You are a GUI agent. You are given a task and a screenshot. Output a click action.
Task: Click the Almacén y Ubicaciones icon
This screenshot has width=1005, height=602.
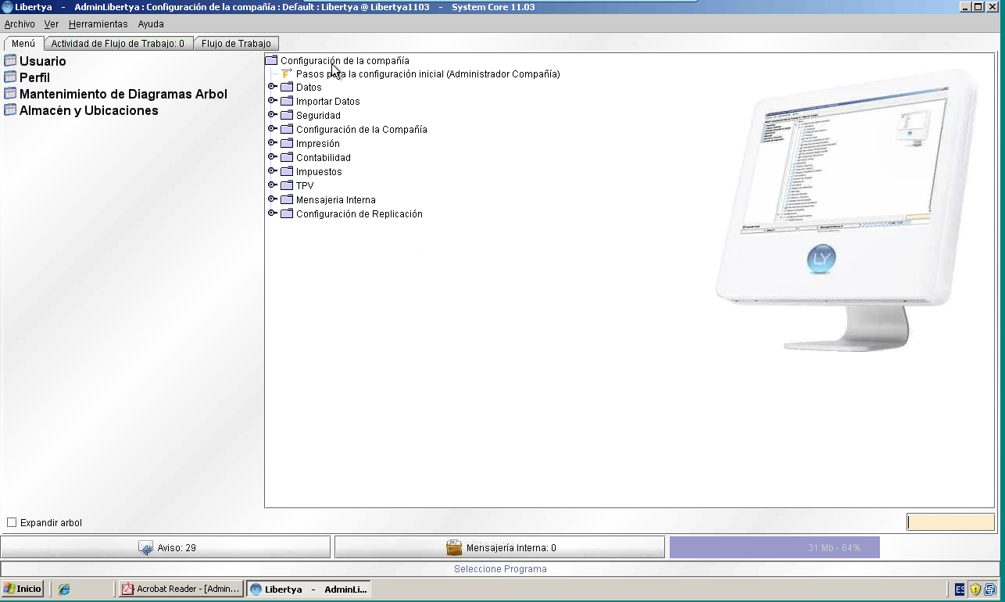pos(10,110)
